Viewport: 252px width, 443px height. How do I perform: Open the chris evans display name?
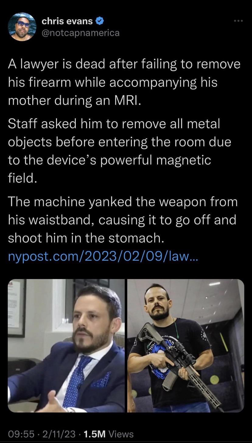[x=67, y=21]
